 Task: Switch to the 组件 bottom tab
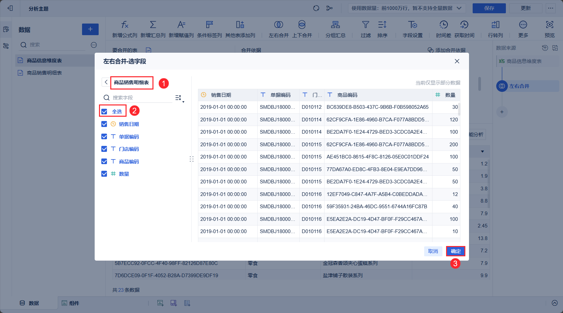click(x=70, y=303)
